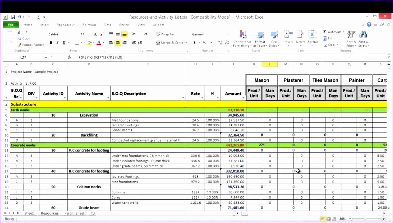Toggle align text right
The height and width of the screenshot is (223, 393).
pos(124,43)
